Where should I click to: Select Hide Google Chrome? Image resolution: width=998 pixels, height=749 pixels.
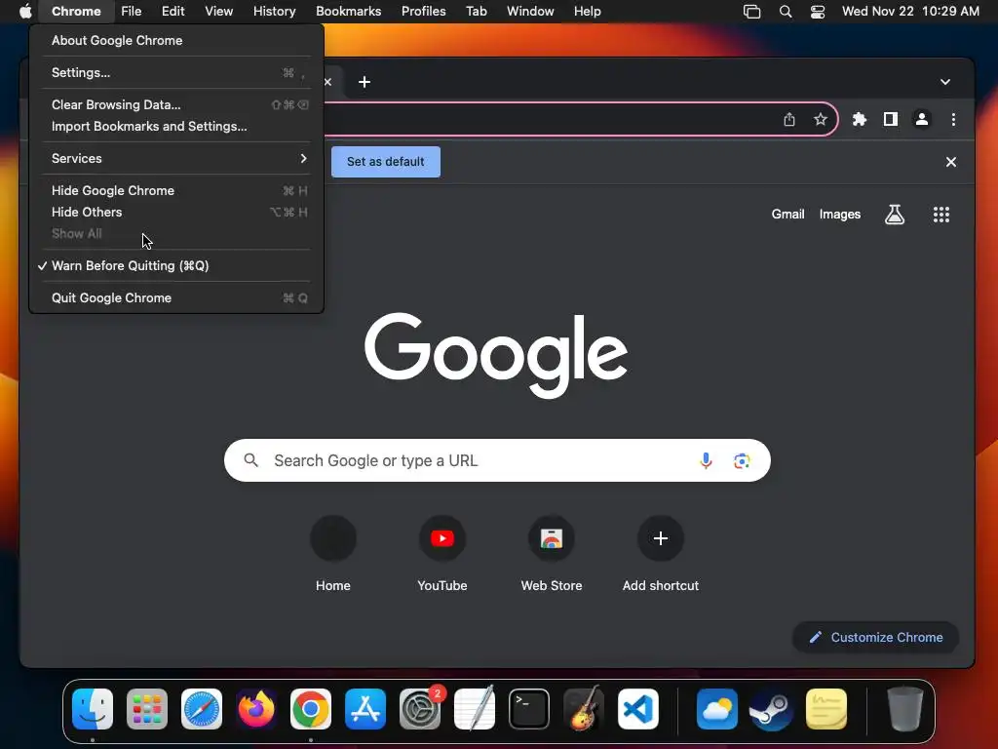pos(176,190)
